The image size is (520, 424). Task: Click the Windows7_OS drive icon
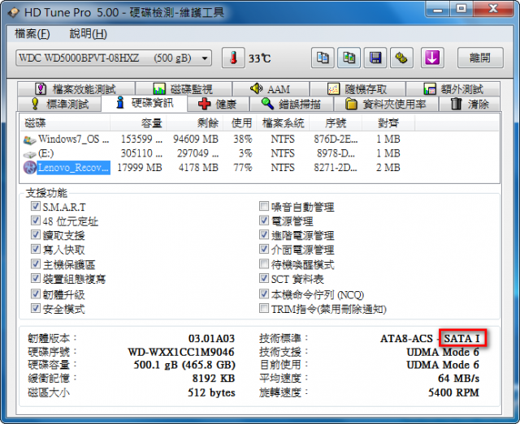[30, 140]
